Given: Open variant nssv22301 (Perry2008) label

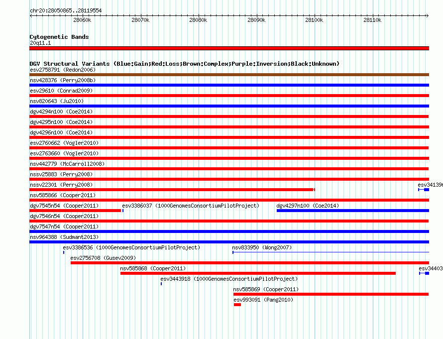Looking at the screenshot, I should [x=61, y=185].
